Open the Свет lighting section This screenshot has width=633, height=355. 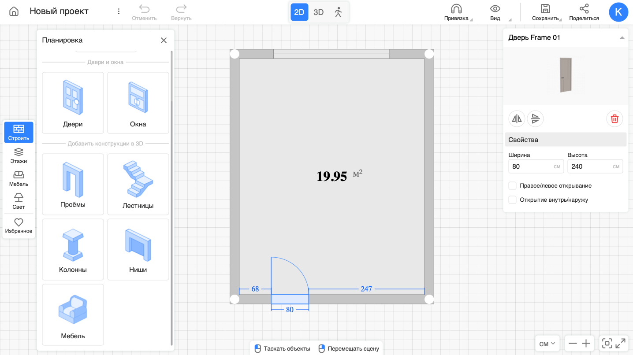pos(19,201)
